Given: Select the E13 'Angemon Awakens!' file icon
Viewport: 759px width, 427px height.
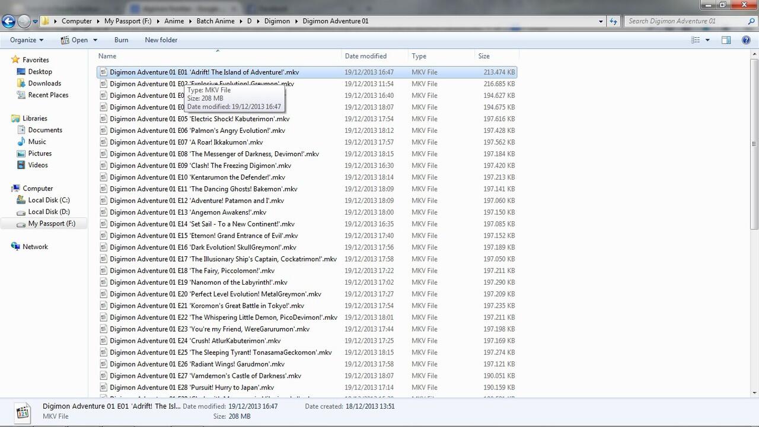Looking at the screenshot, I should [x=103, y=212].
